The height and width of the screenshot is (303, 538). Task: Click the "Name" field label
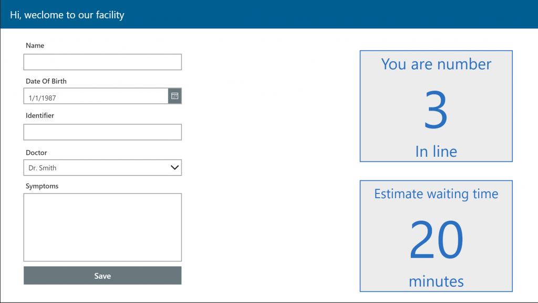click(x=35, y=46)
